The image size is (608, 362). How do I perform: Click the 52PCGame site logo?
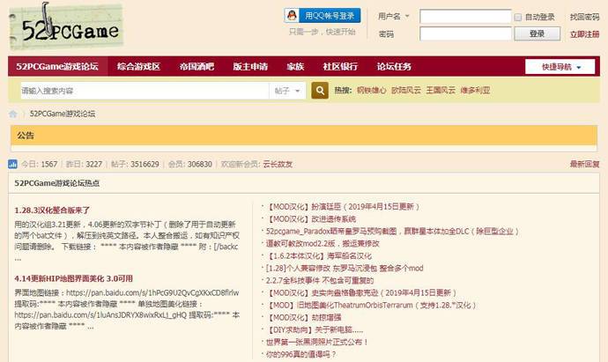(x=65, y=26)
